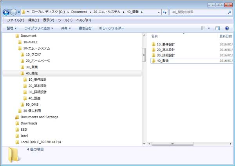Click the file list scroll right arrow

[x=231, y=144]
